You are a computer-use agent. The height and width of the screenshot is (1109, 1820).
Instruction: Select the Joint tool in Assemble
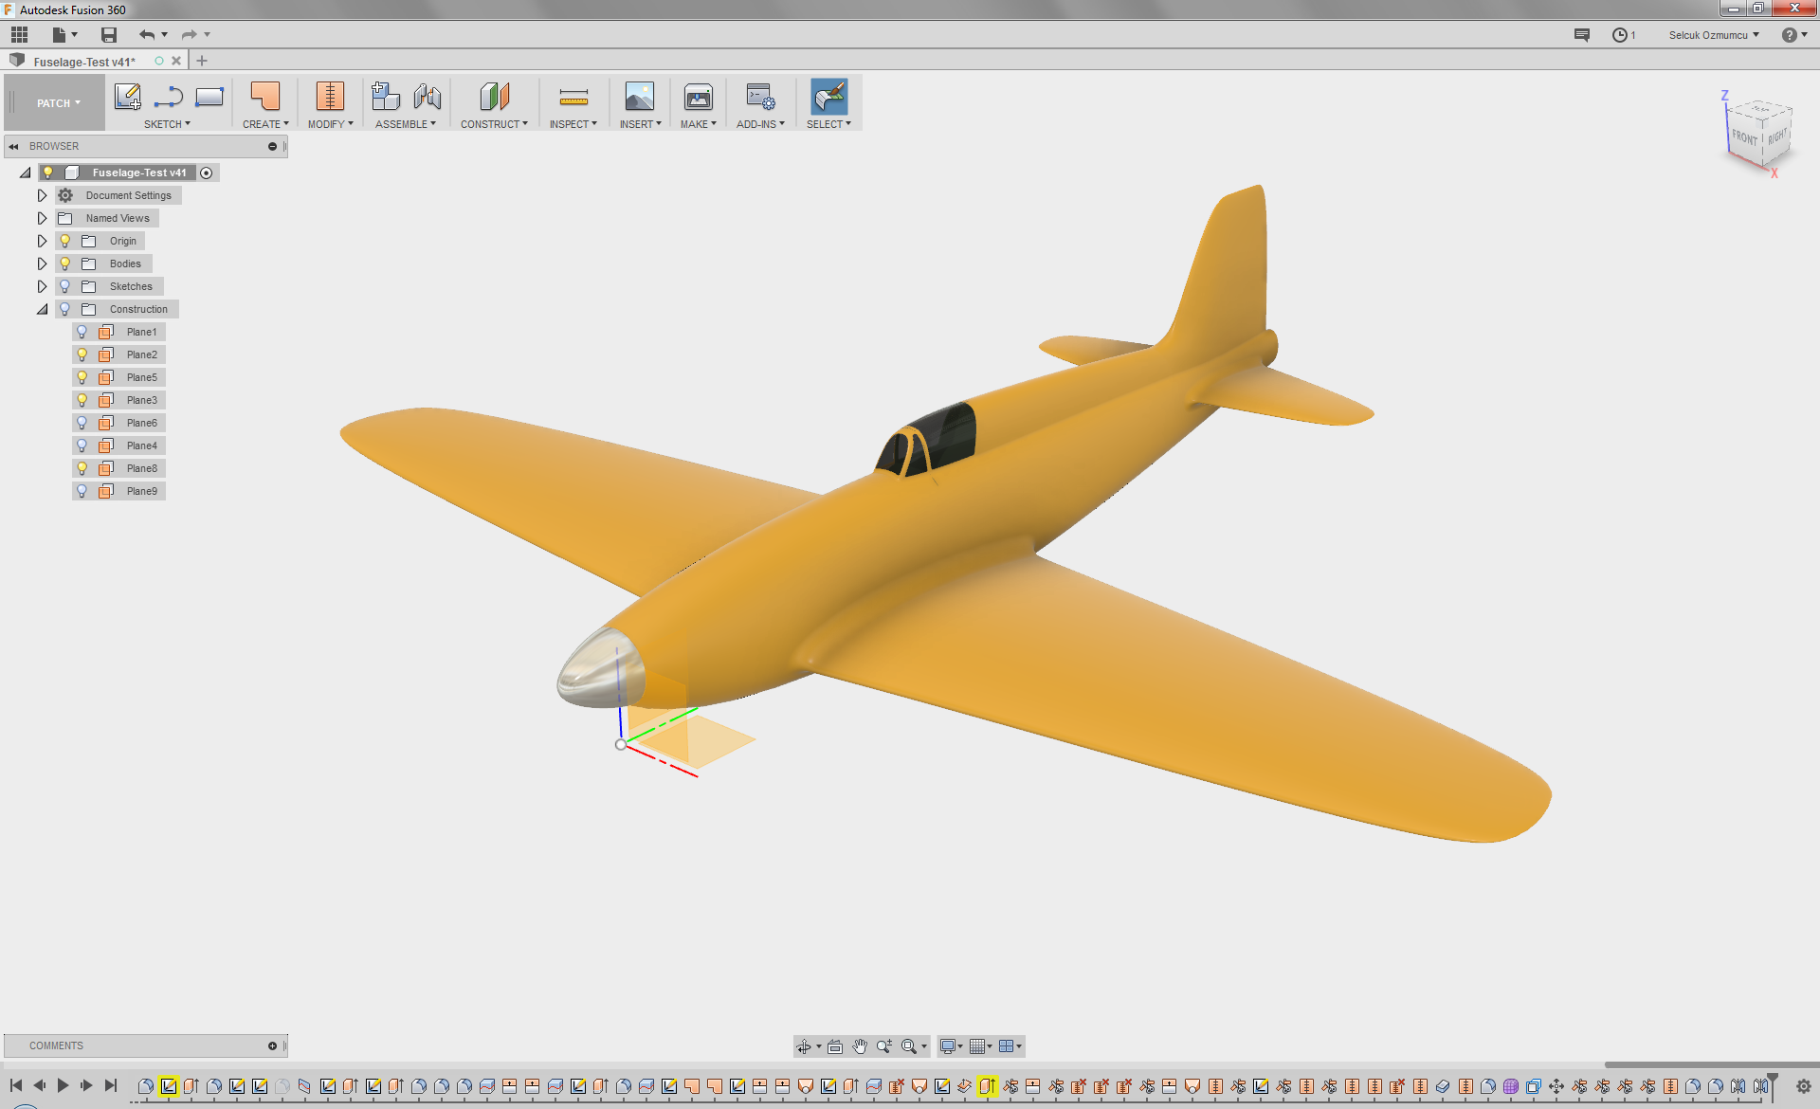tap(428, 97)
